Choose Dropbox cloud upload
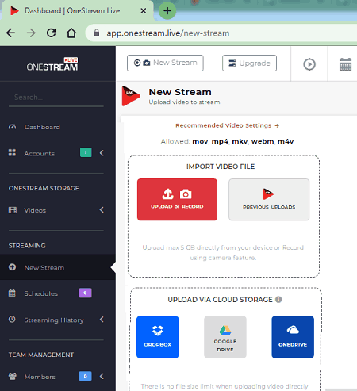 (158, 337)
